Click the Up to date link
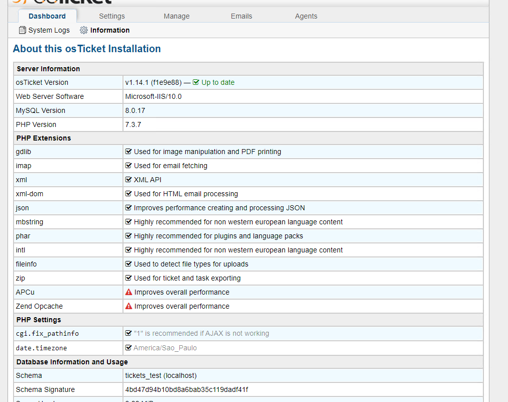 [218, 83]
